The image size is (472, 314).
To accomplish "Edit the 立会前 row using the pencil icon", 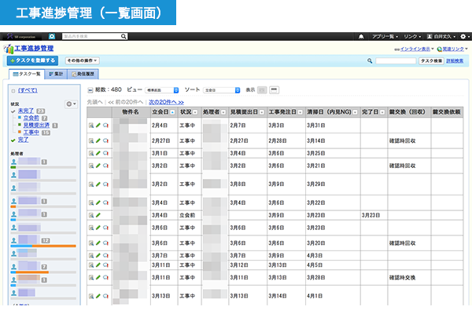I will [98, 215].
